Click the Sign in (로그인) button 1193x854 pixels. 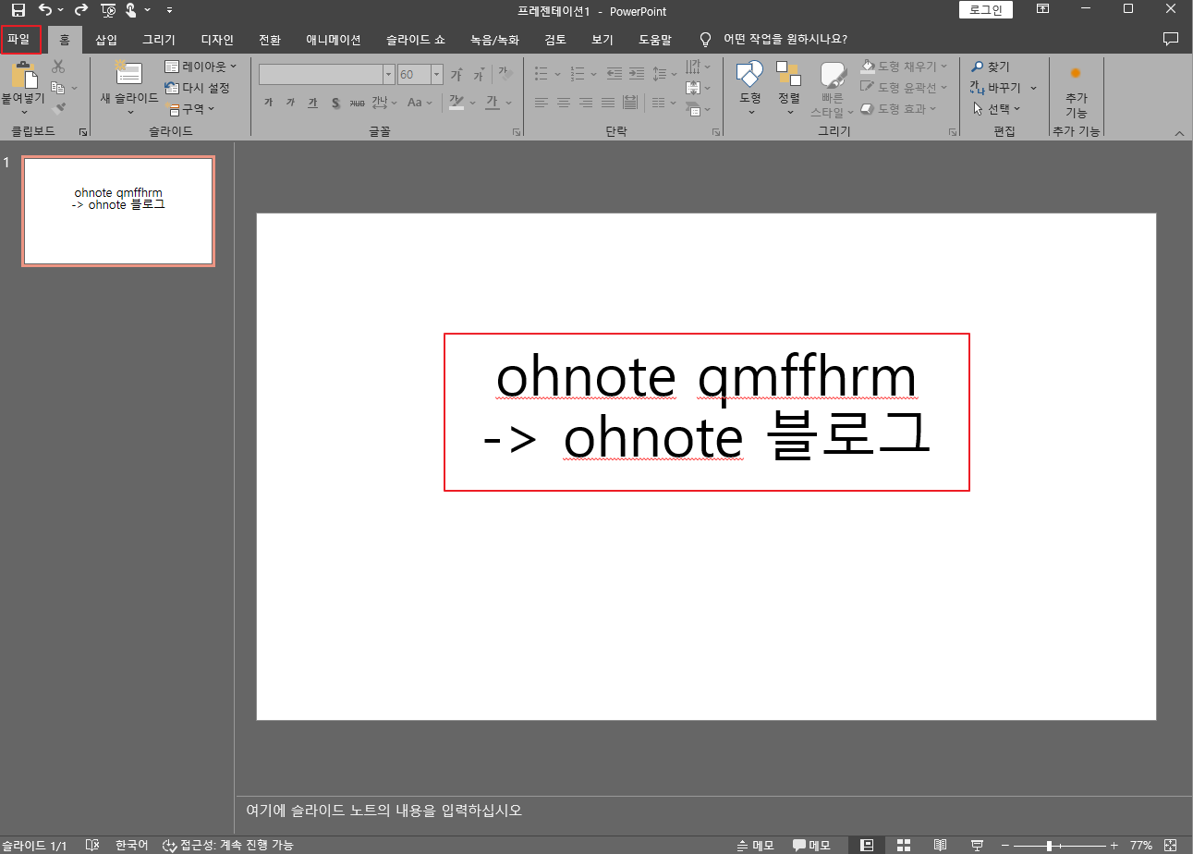[x=986, y=9]
